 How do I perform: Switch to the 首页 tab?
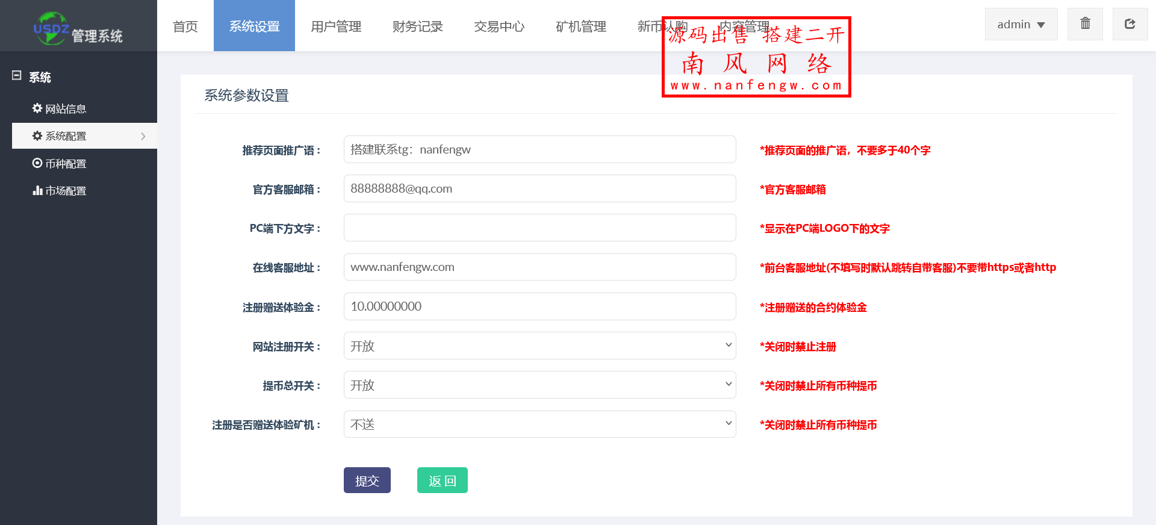pyautogui.click(x=185, y=26)
